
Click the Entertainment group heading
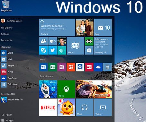click(46, 76)
